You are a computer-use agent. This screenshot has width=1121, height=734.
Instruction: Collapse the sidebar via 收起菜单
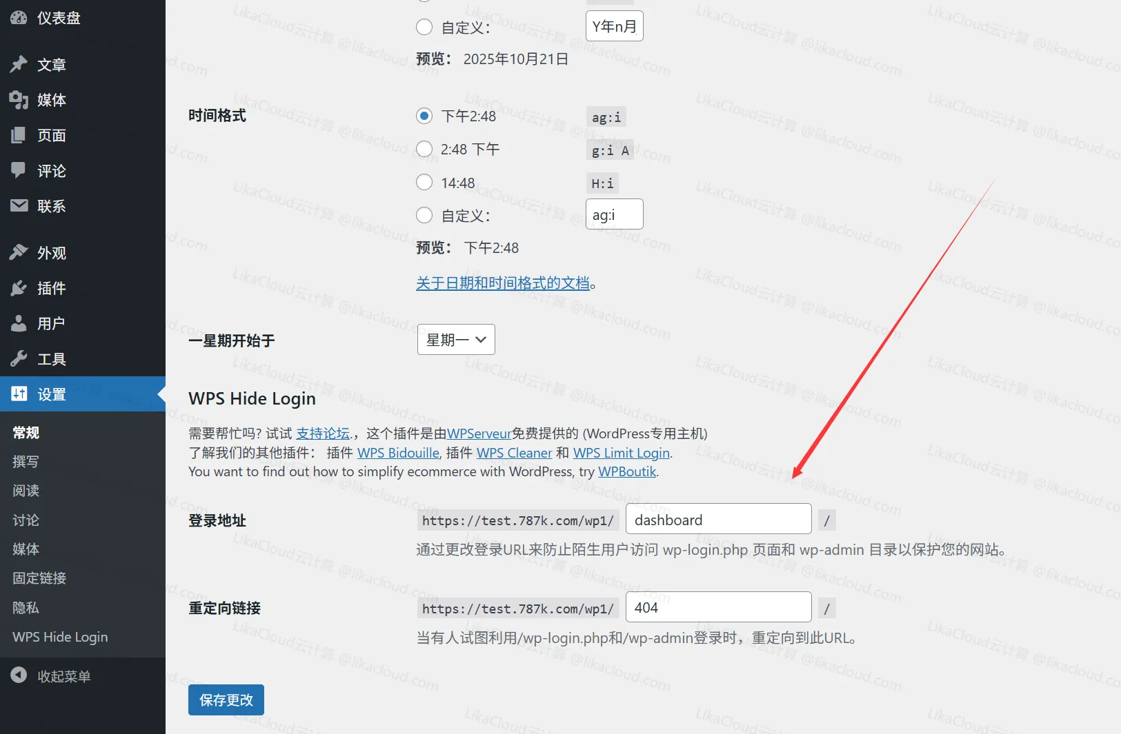(50, 676)
